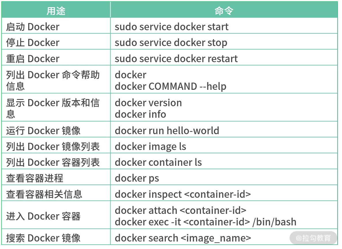Click the sudo service docker start command
This screenshot has width=342, height=249.
pyautogui.click(x=172, y=27)
